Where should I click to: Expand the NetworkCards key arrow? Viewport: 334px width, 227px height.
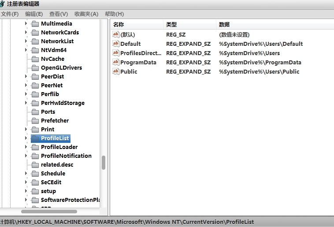(x=26, y=33)
